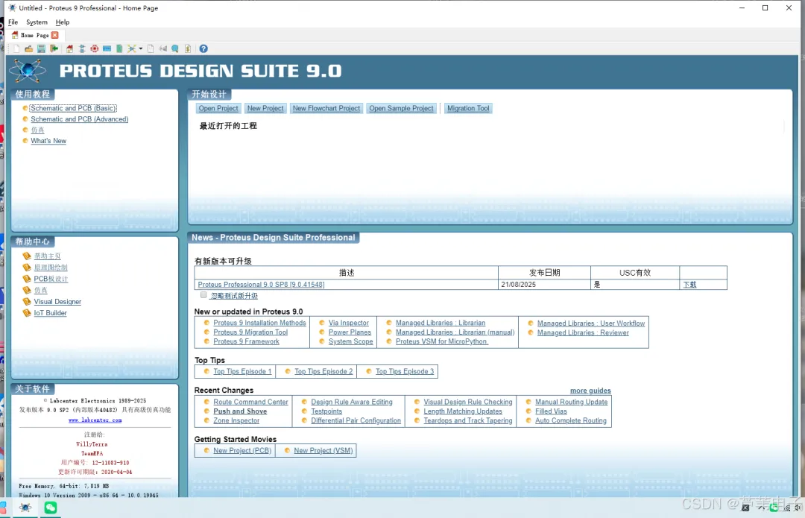The width and height of the screenshot is (805, 518).
Task: Click the Open Project button
Action: (218, 108)
